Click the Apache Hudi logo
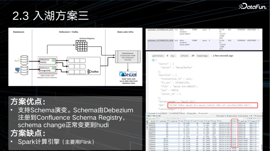 [x=127, y=74]
